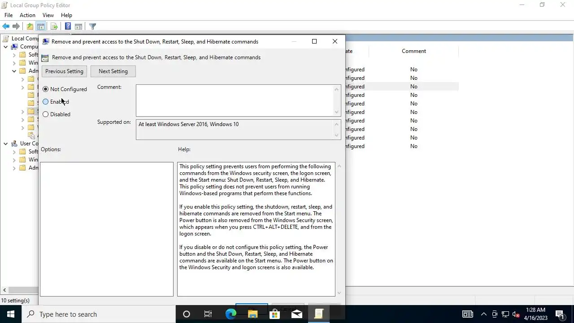Click the Help text scrollbar up arrow
Image resolution: width=574 pixels, height=323 pixels.
click(x=339, y=166)
